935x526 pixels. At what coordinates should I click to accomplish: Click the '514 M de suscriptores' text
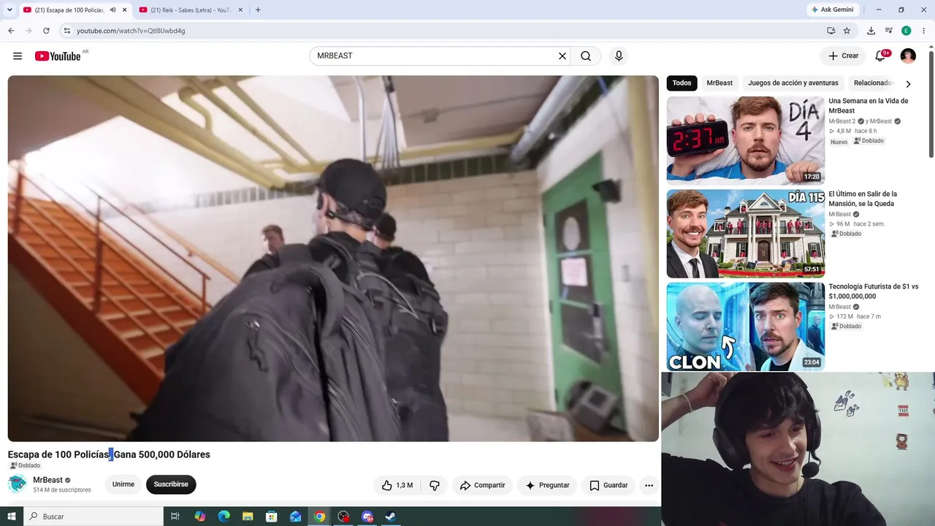[x=62, y=490]
